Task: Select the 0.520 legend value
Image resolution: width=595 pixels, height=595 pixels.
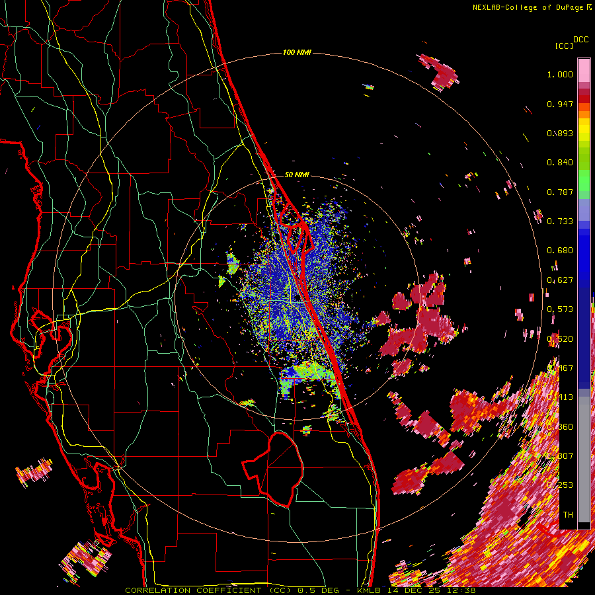Action: tap(560, 339)
